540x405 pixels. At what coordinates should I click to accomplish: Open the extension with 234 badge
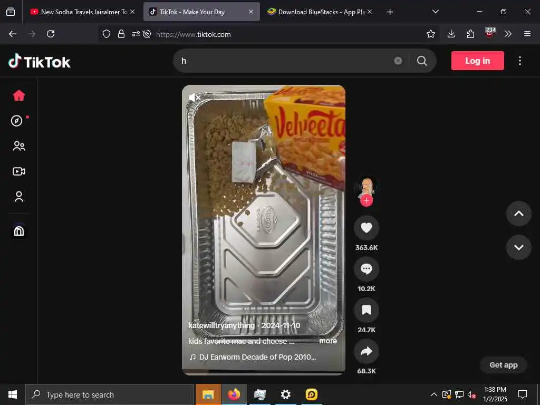[x=490, y=33]
